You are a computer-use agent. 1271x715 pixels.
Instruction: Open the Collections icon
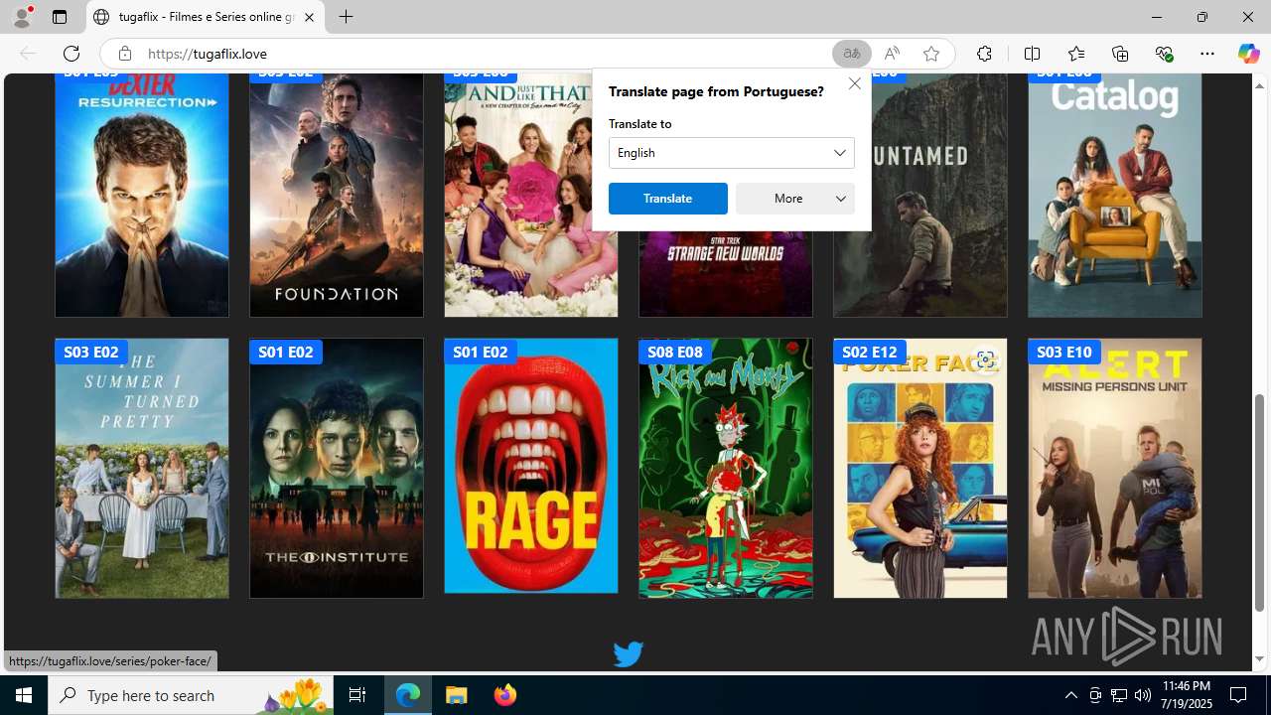coord(1120,54)
